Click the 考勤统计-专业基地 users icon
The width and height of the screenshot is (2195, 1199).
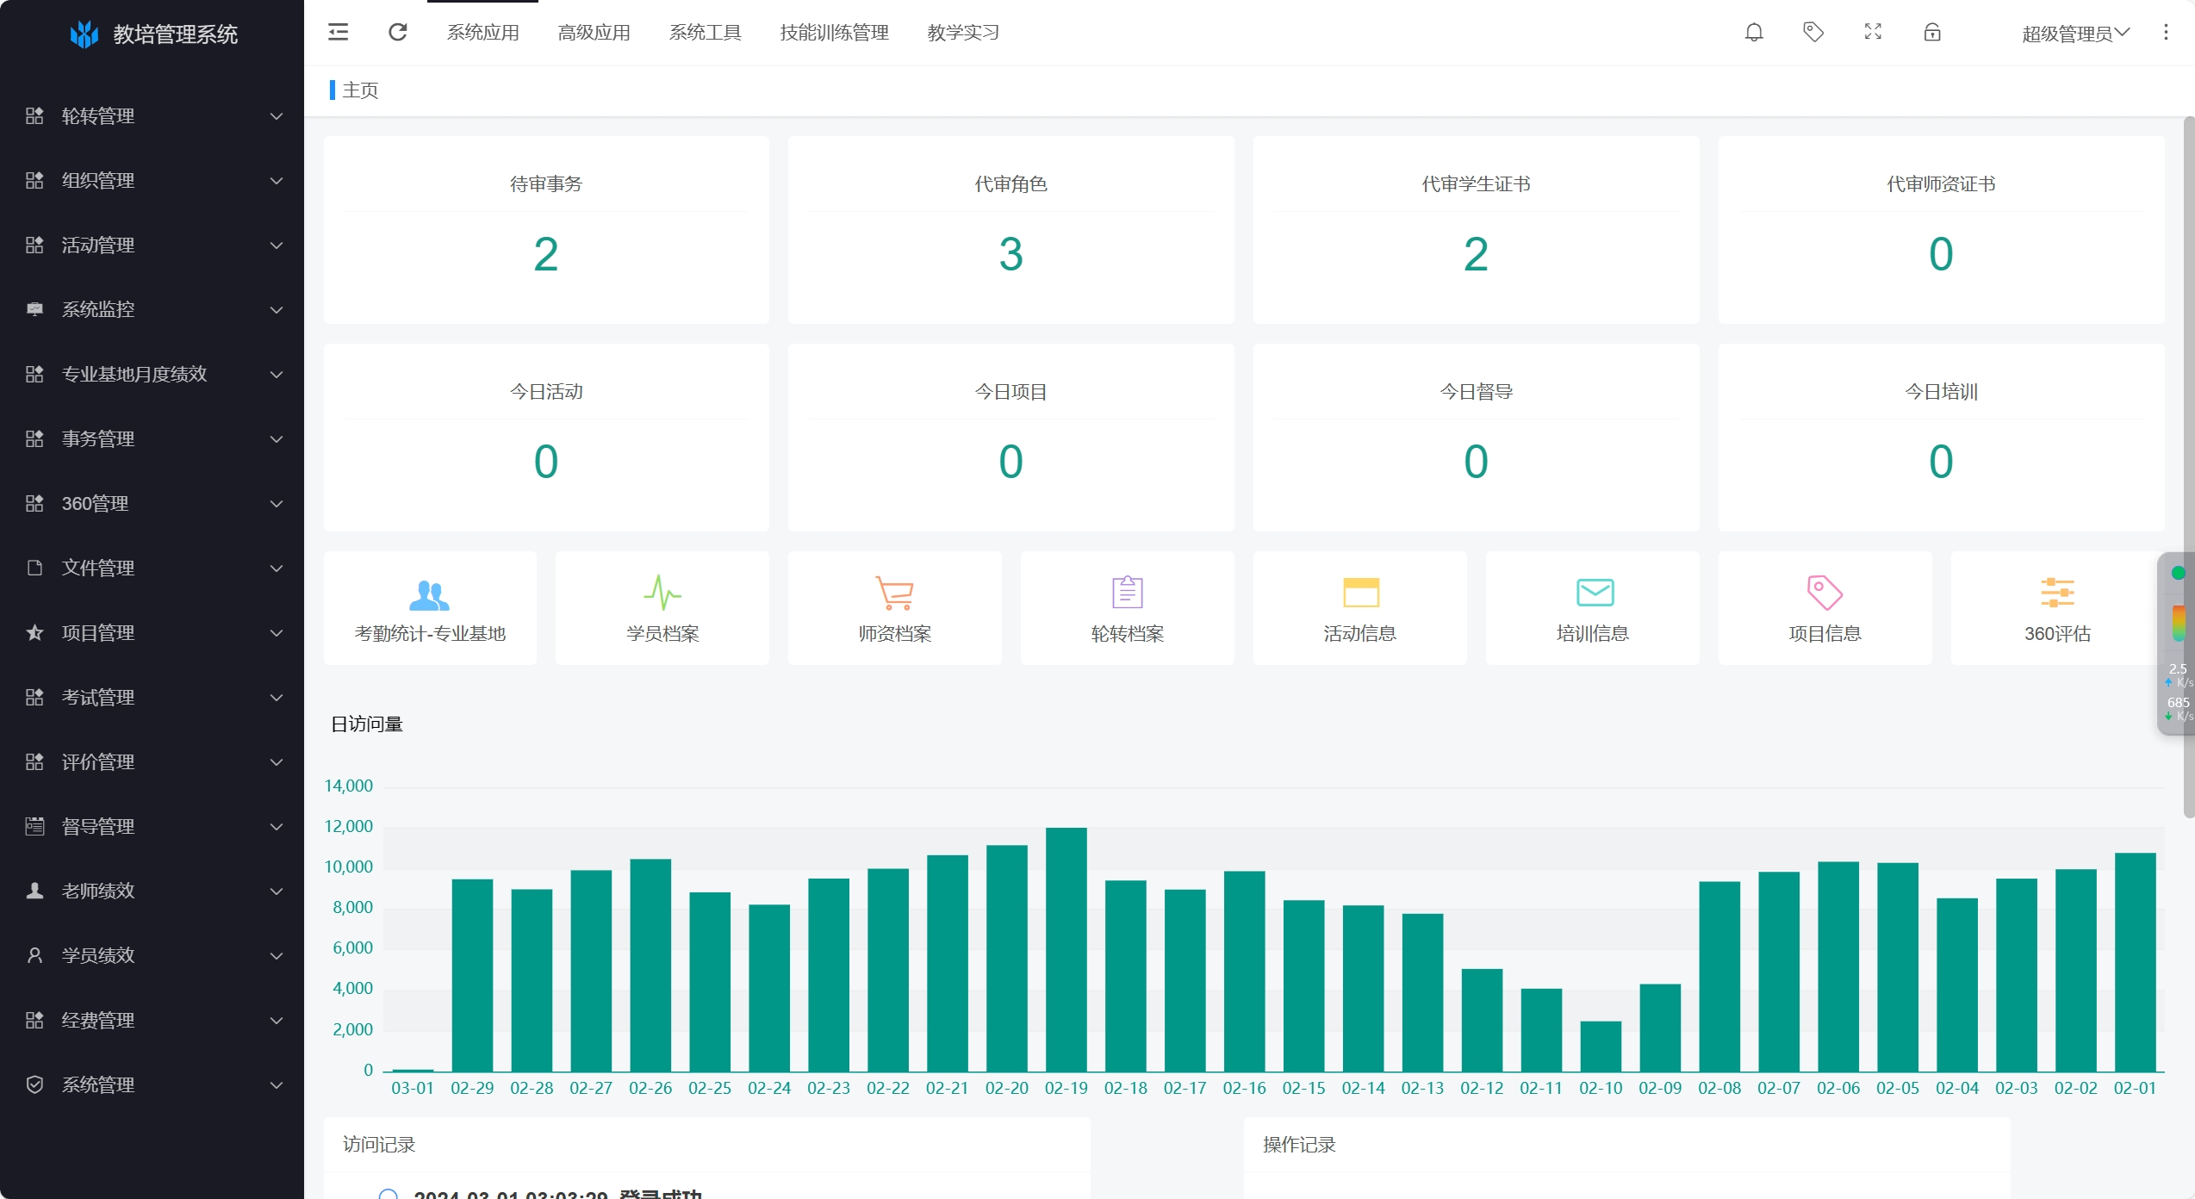pyautogui.click(x=429, y=593)
